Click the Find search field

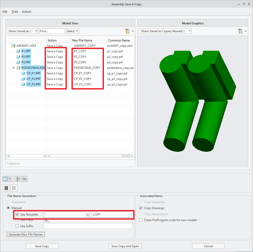(52, 31)
